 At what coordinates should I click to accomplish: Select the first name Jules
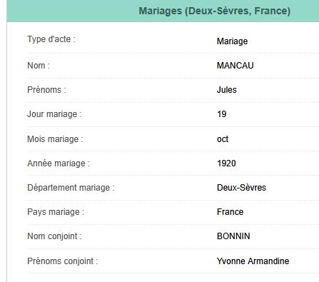click(x=227, y=90)
